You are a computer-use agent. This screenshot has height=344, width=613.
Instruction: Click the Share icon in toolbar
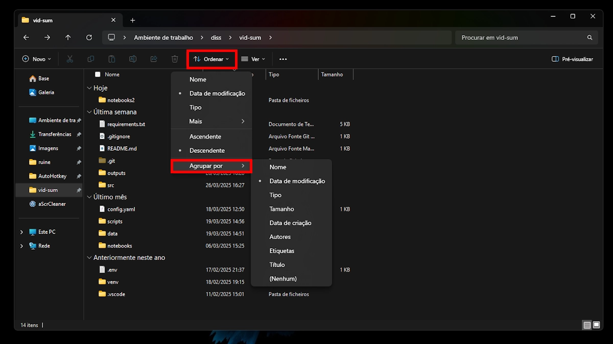(x=154, y=59)
